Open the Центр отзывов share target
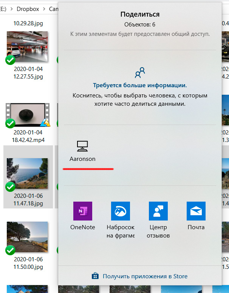229x293 pixels. pyautogui.click(x=158, y=211)
